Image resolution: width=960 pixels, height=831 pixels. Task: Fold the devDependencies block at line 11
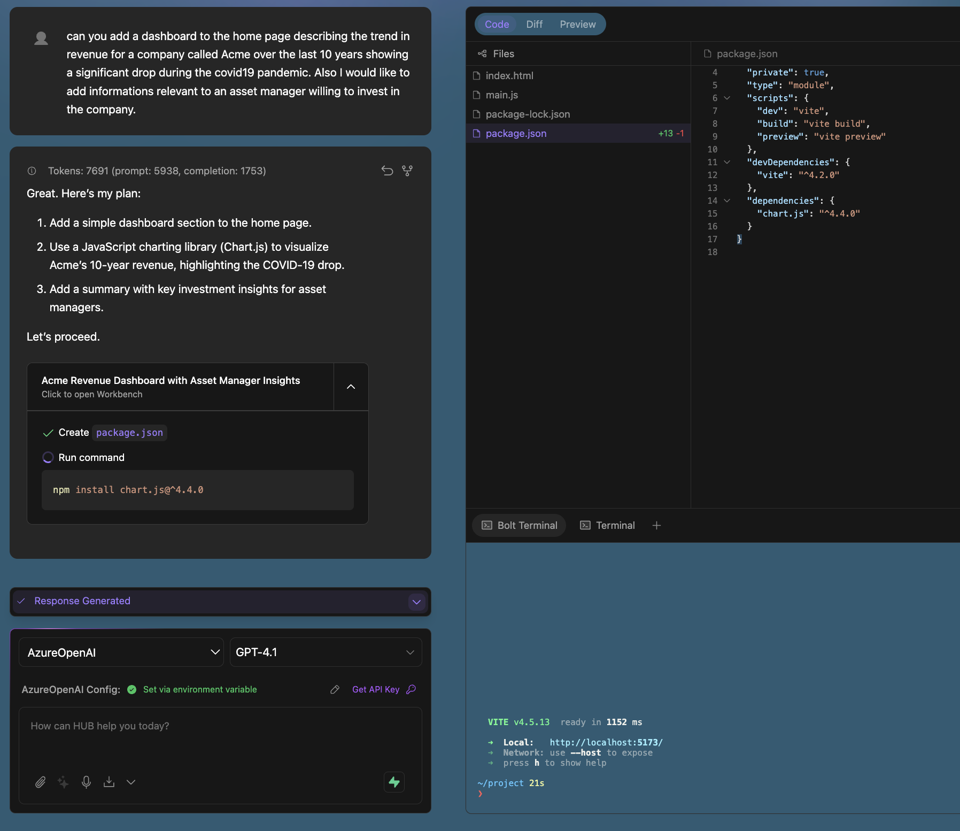(x=727, y=163)
